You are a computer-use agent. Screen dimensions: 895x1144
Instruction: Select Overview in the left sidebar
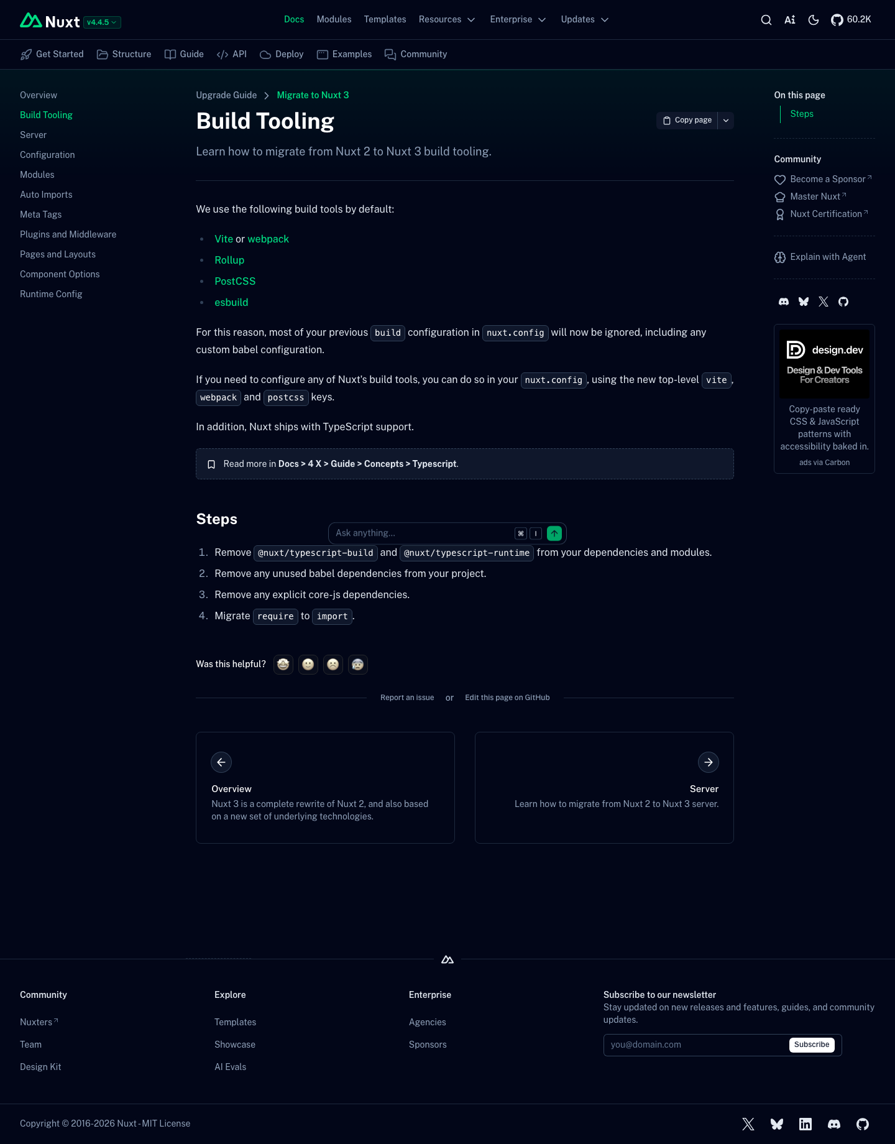point(39,95)
